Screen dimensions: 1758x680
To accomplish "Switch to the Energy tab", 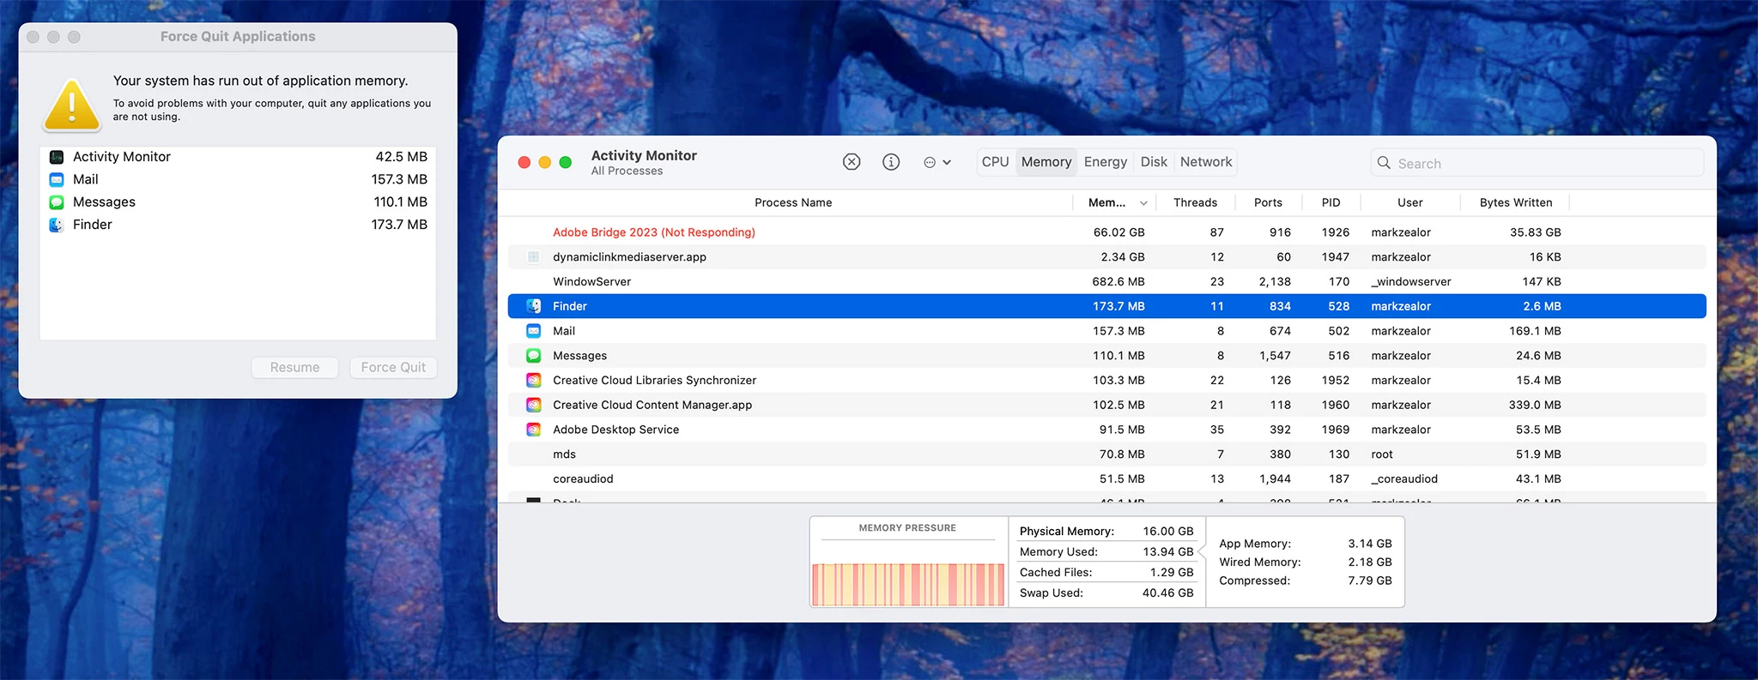I will (x=1106, y=162).
